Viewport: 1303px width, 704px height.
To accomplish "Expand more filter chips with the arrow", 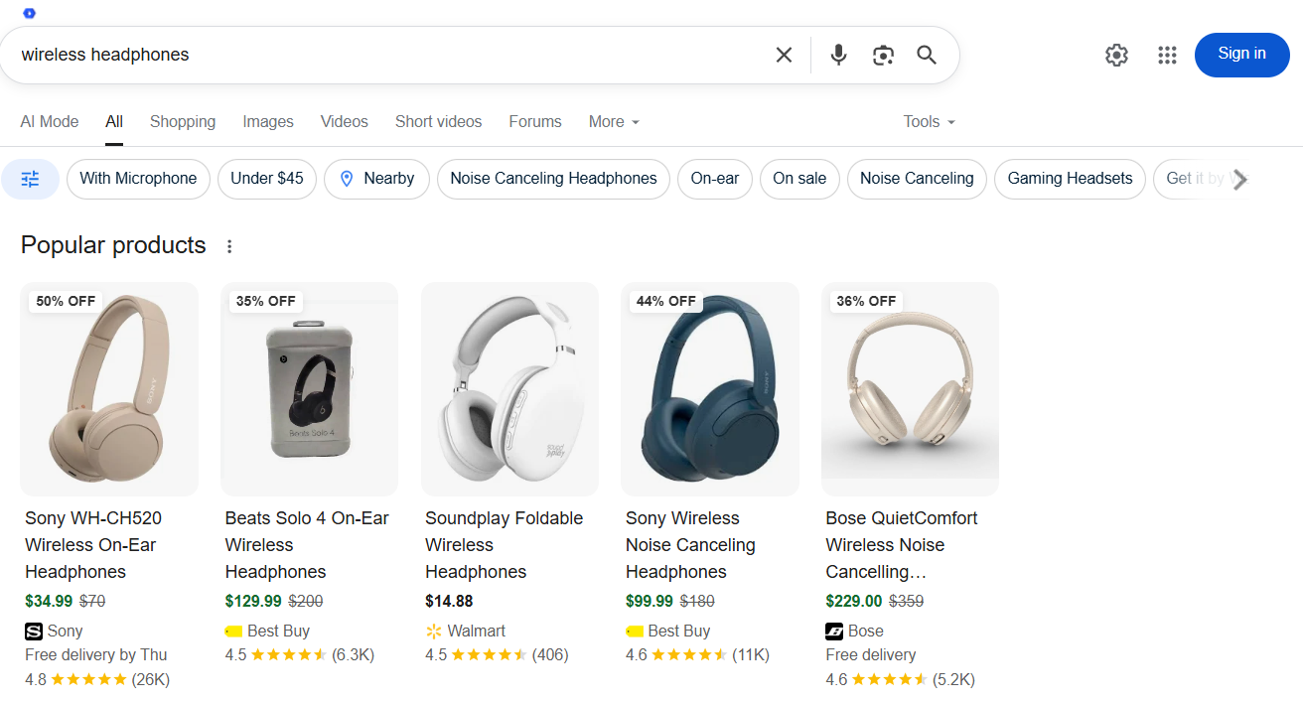I will (1238, 179).
